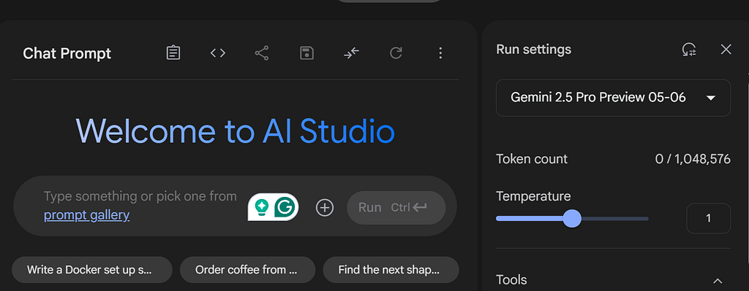Open the three-dot more options menu
This screenshot has height=291, width=749.
(x=440, y=53)
